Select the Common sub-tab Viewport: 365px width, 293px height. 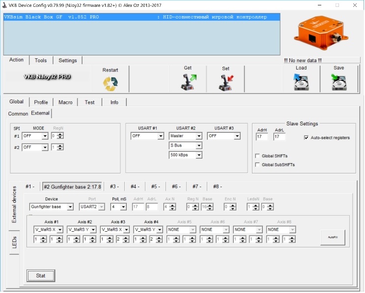click(x=18, y=114)
